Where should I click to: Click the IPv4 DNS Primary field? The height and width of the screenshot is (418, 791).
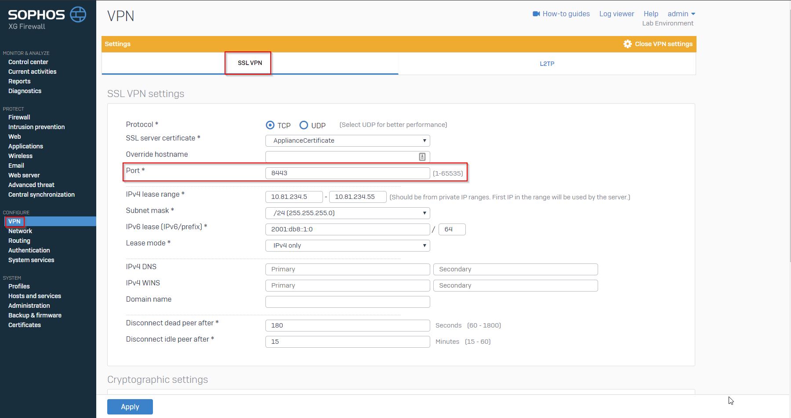click(348, 269)
